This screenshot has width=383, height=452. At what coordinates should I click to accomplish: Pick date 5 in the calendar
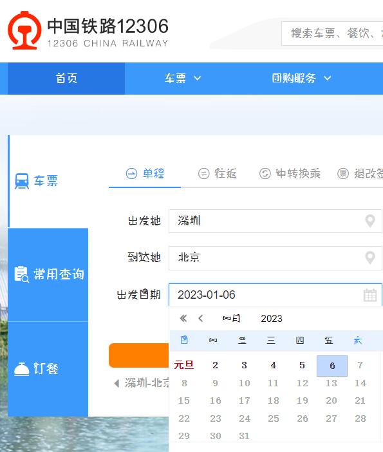click(x=302, y=365)
